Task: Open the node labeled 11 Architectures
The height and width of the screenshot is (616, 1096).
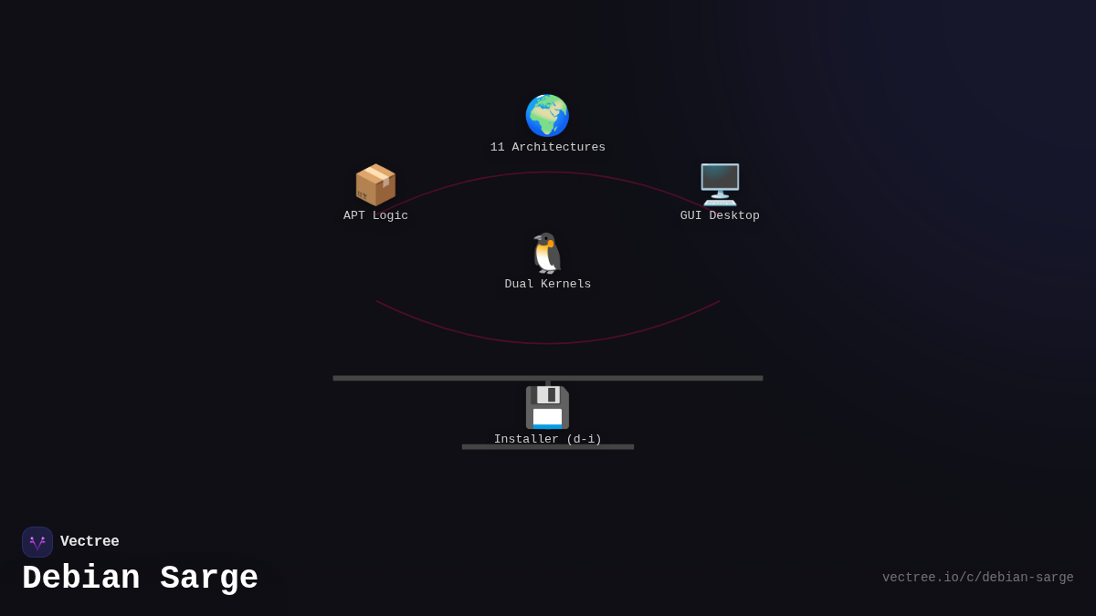Action: [548, 146]
